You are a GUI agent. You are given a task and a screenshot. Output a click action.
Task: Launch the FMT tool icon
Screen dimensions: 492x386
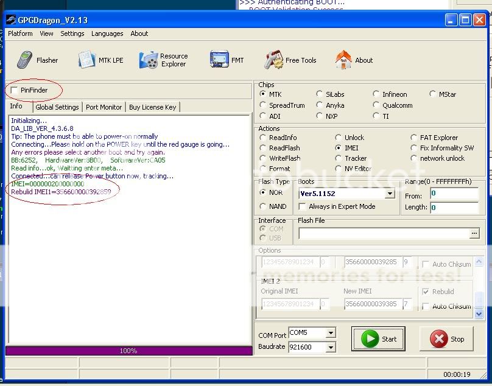219,60
